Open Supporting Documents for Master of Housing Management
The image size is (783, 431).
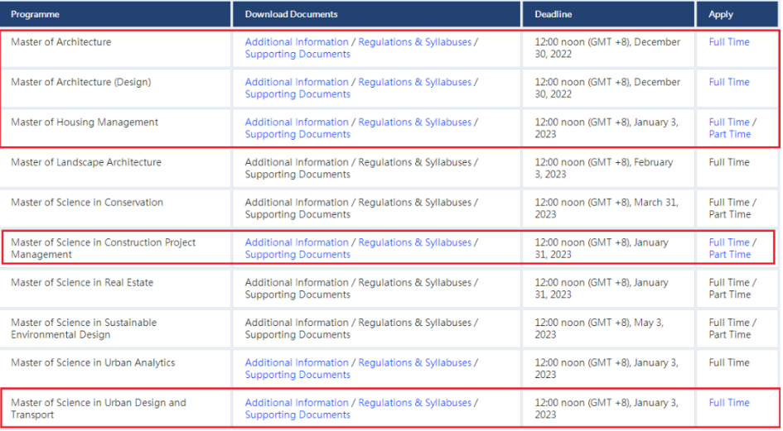297,135
